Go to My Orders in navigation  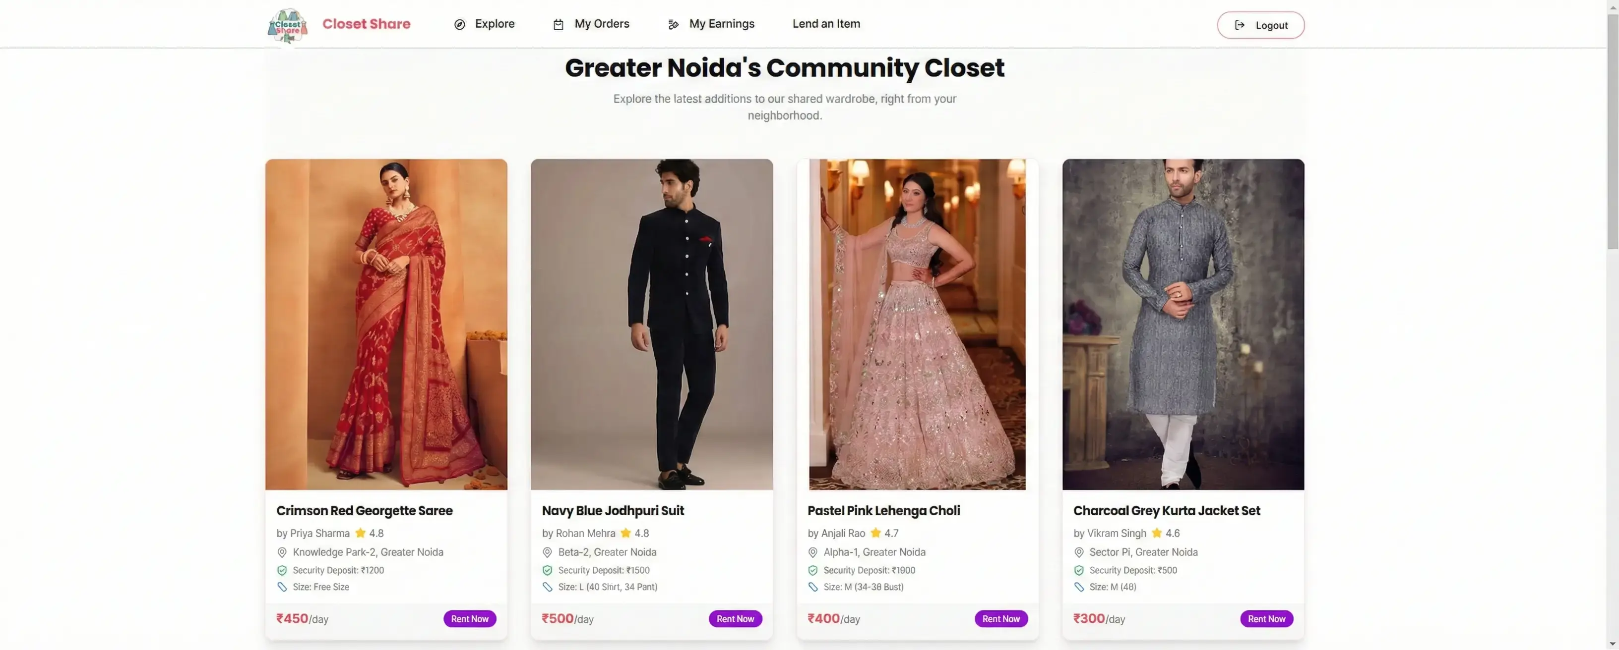click(x=602, y=24)
